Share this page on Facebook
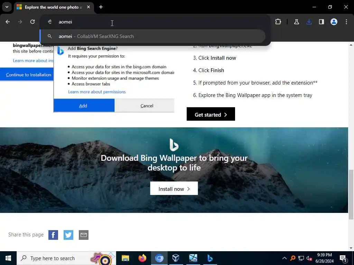354x265 pixels. click(x=53, y=235)
